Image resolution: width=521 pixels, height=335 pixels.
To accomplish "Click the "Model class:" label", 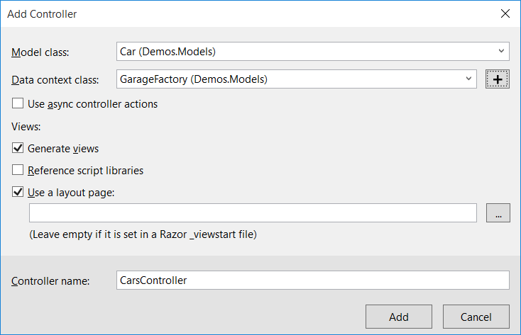I will 46,52.
